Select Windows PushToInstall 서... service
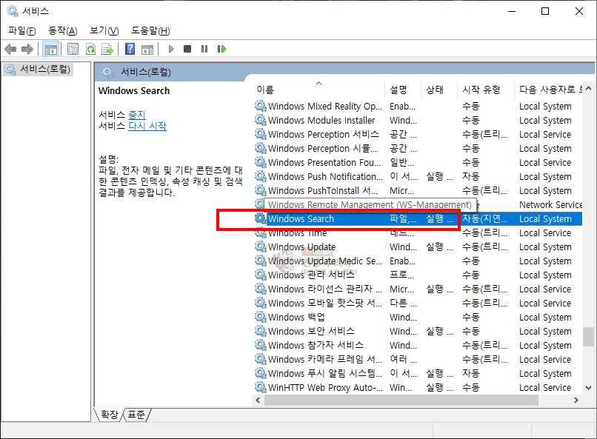Screen dimensions: 597x439 tap(418, 190)
